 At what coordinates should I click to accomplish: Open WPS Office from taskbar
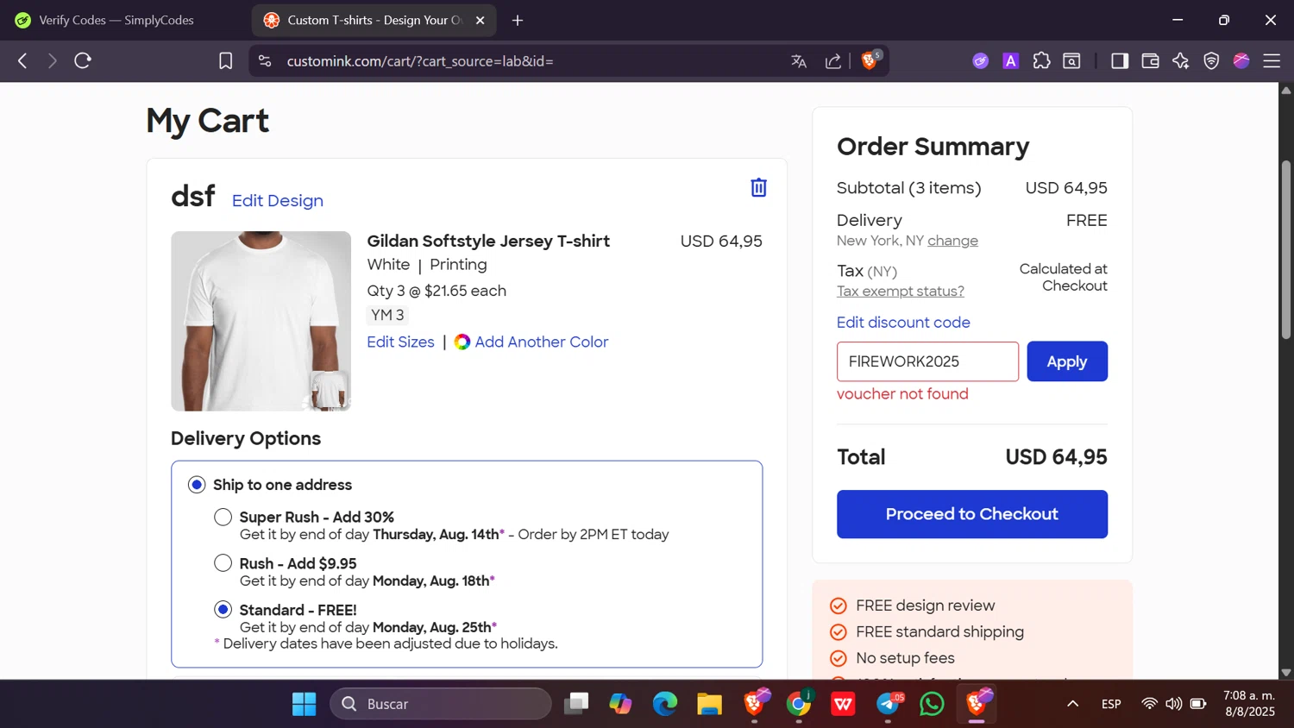click(843, 704)
